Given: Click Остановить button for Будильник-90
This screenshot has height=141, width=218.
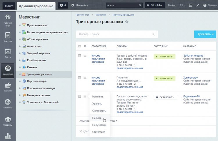Looking at the screenshot, I should pyautogui.click(x=165, y=97).
